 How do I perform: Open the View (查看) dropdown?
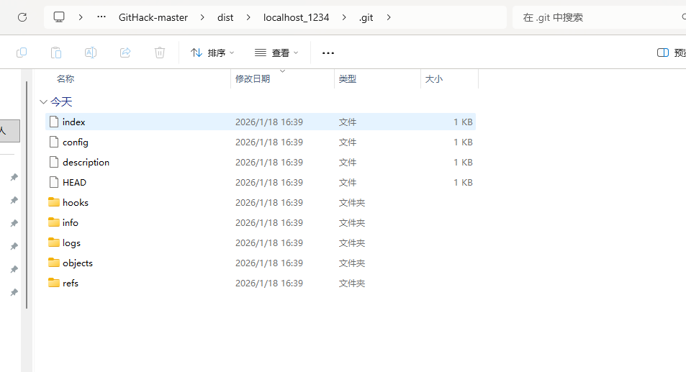pyautogui.click(x=276, y=53)
